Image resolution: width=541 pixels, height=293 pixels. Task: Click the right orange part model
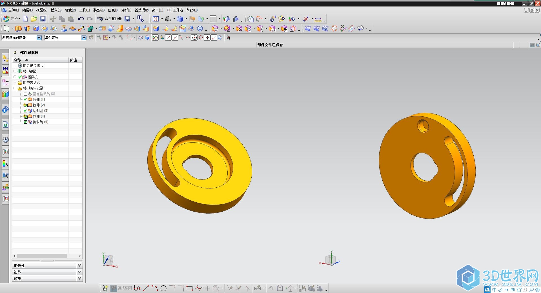[427, 166]
